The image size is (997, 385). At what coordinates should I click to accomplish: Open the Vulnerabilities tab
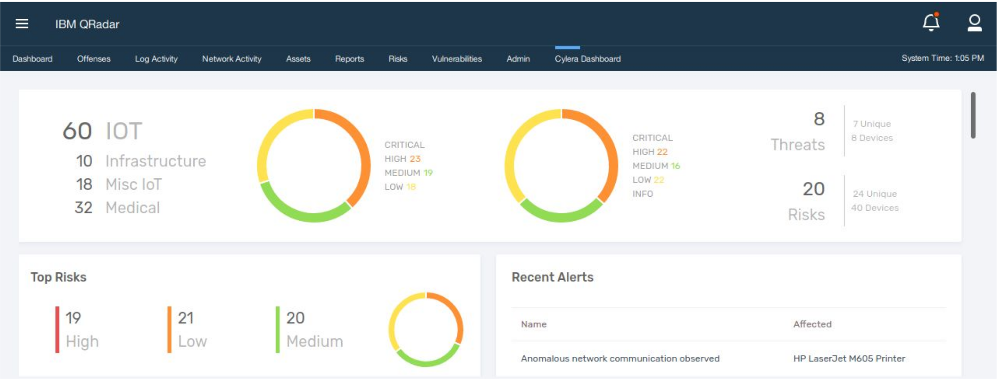click(x=457, y=59)
